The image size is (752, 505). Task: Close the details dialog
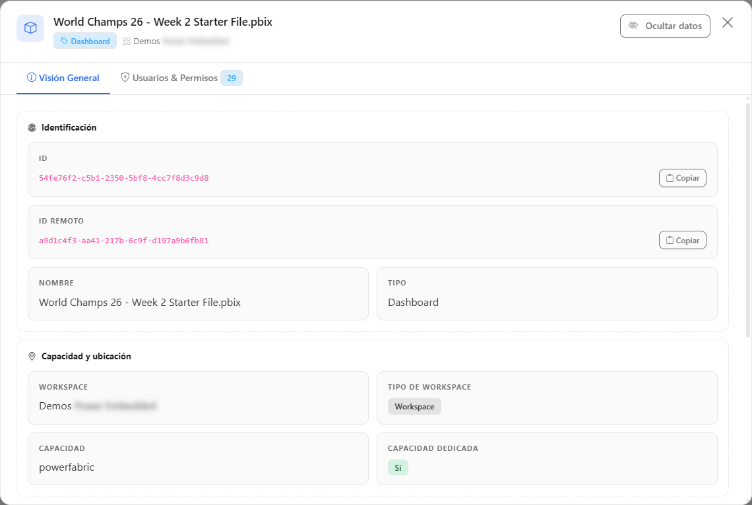click(x=728, y=22)
